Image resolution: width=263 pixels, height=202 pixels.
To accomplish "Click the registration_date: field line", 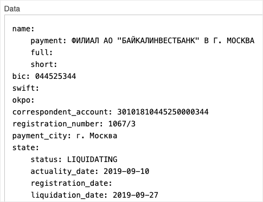I will [x=72, y=183].
